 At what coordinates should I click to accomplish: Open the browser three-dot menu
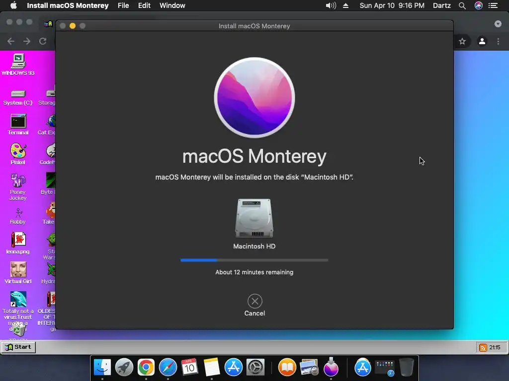[498, 41]
